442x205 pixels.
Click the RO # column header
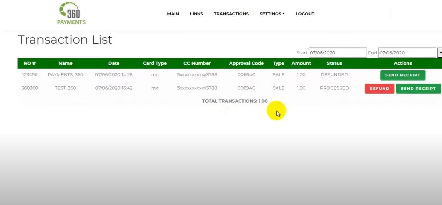[30, 63]
